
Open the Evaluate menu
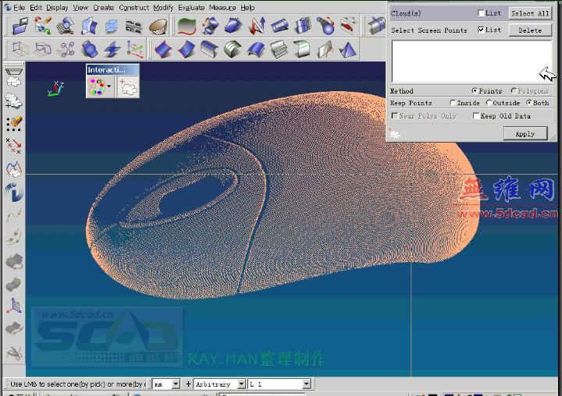click(191, 8)
